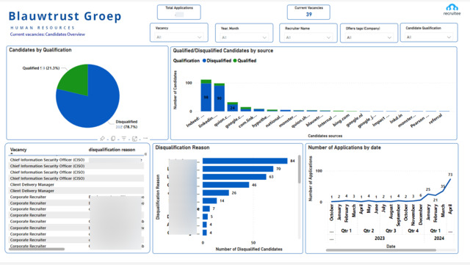The height and width of the screenshot is (265, 470).
Task: Click the sort arrow under Vacancy column header
Action: coord(12,153)
